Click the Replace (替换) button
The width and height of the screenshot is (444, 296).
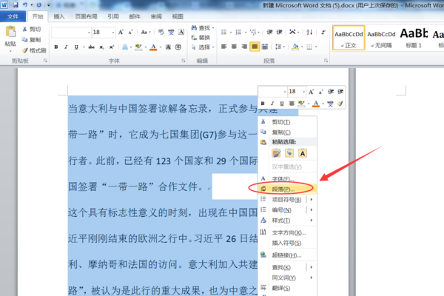click(201, 38)
